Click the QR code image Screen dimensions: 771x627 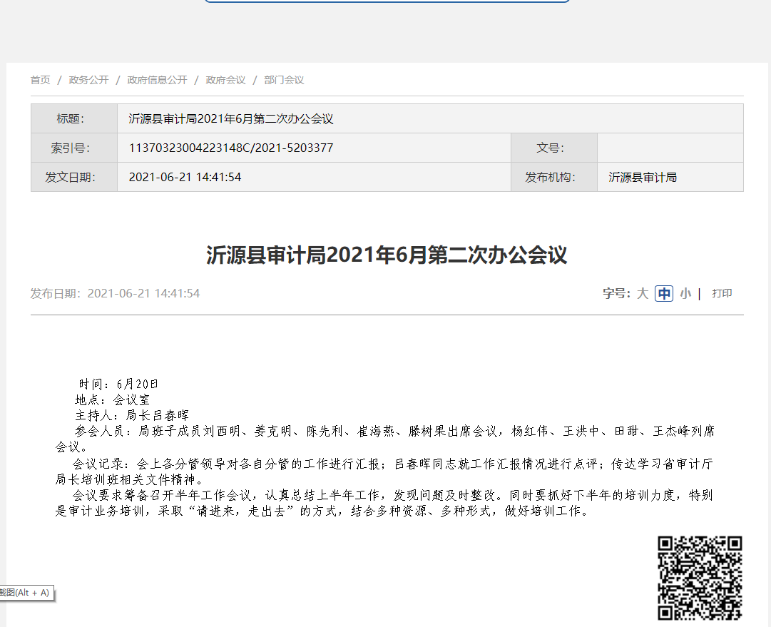(699, 578)
